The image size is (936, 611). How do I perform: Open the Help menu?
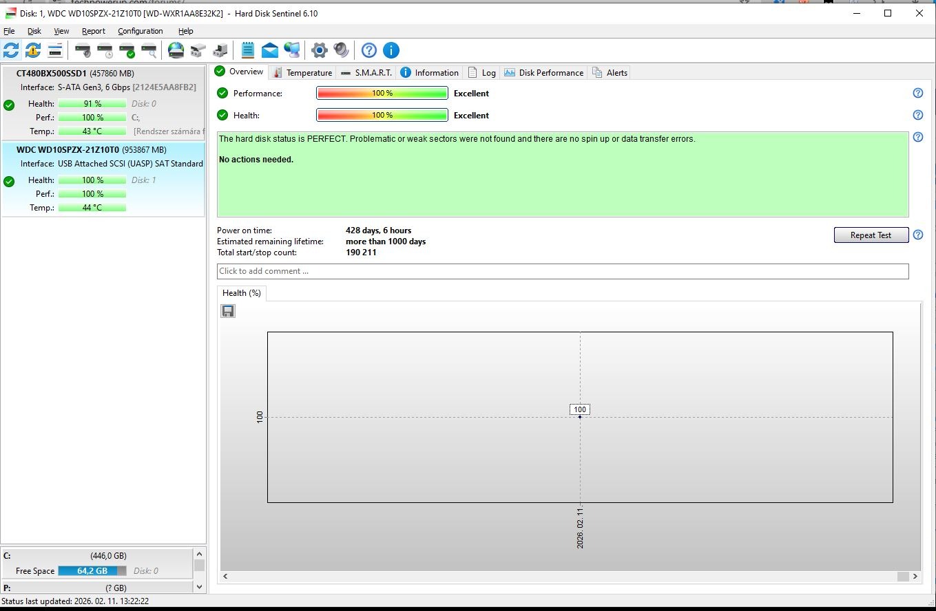(x=186, y=31)
